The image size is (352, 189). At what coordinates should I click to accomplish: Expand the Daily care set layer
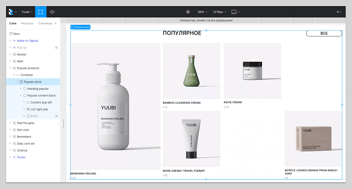[10, 143]
